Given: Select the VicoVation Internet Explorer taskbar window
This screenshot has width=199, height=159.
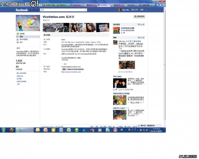Looking at the screenshot, I should (x=25, y=130).
